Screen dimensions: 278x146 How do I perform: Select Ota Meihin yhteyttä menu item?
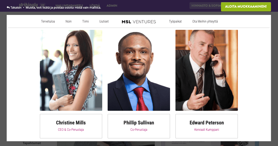click(x=205, y=21)
